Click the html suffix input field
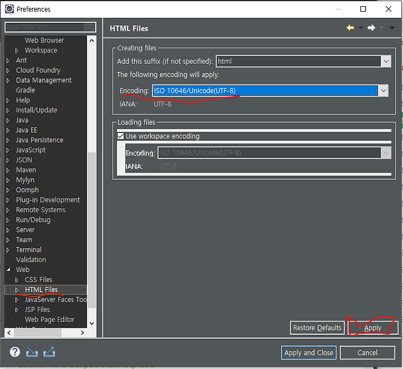The width and height of the screenshot is (403, 369). pyautogui.click(x=298, y=62)
